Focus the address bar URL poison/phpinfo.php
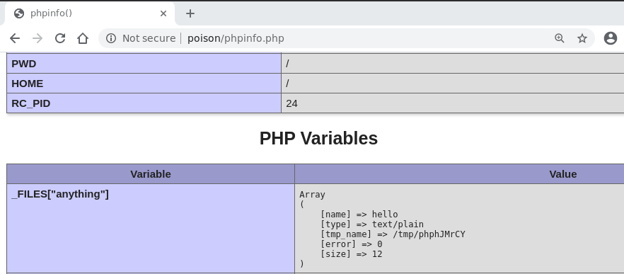624x274 pixels. 236,38
